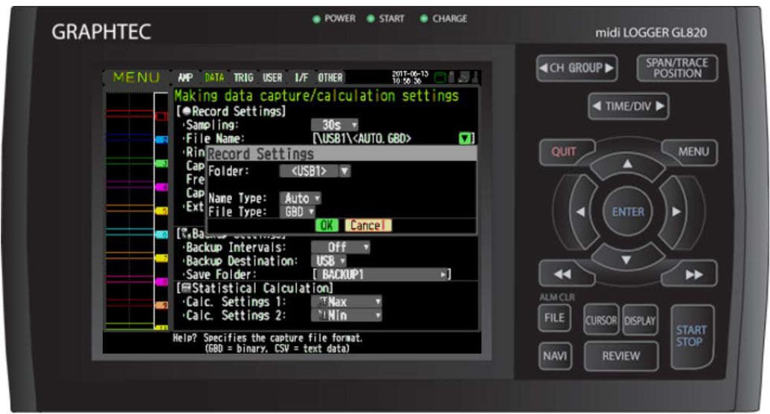Switch to the OTHER tab
Viewport: 770px width, 414px height.
pos(330,77)
